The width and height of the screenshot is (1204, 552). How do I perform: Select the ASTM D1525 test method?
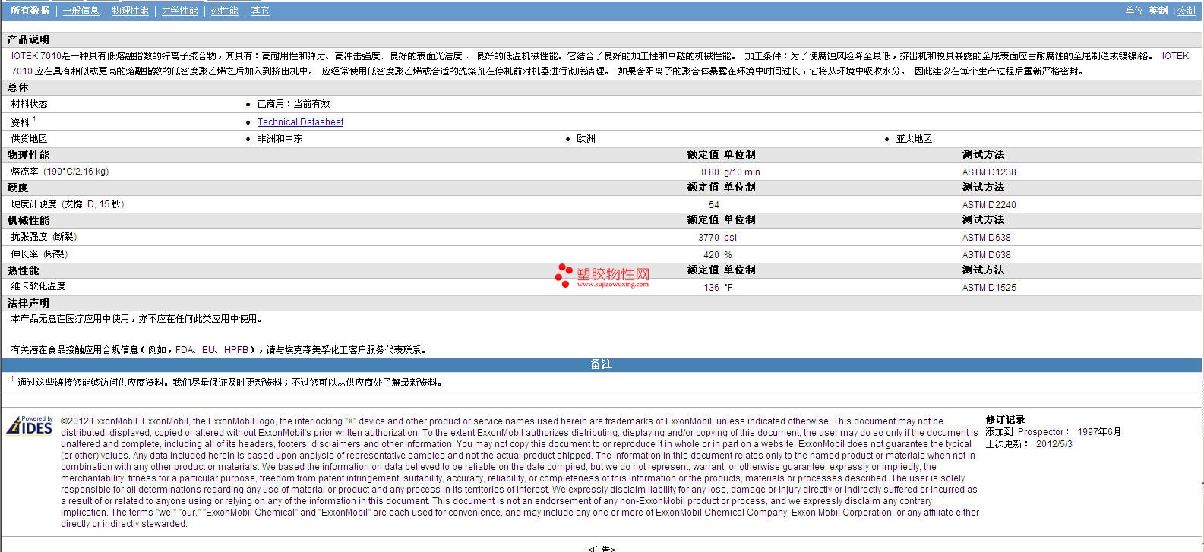coord(989,288)
